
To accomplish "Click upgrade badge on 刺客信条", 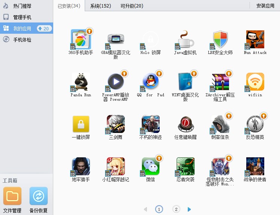I will [229, 116].
